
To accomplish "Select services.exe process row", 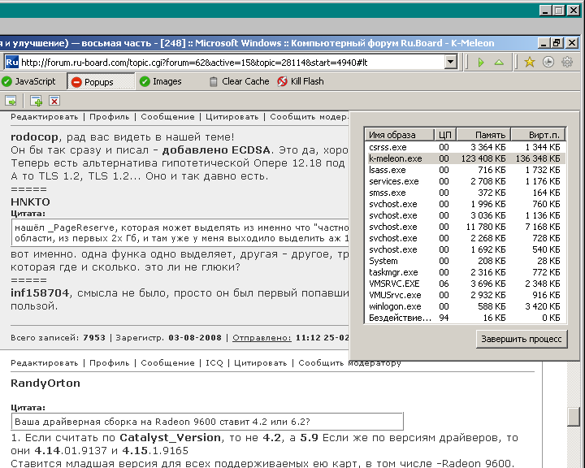I will (x=466, y=181).
